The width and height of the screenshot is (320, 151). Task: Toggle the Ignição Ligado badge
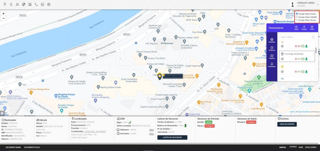click(x=208, y=122)
